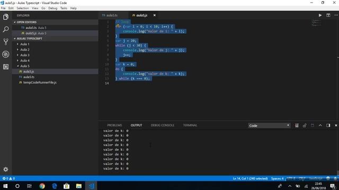Open File Explorer from the taskbar
This screenshot has width=339, height=190.
tap(79, 186)
